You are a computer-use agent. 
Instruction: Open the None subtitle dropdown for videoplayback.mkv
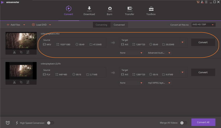(131, 53)
